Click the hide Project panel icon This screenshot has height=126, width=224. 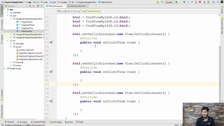click(42, 6)
